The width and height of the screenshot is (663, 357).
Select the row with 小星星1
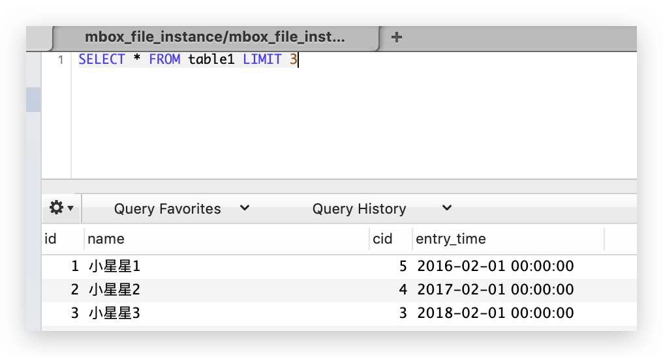pyautogui.click(x=339, y=266)
